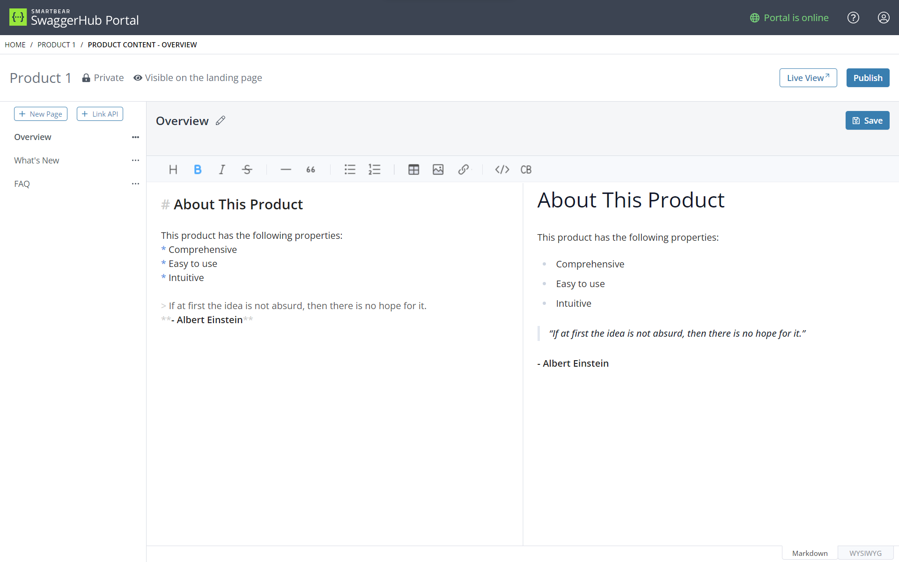The width and height of the screenshot is (899, 562).
Task: Click the strikethrough icon
Action: [247, 170]
